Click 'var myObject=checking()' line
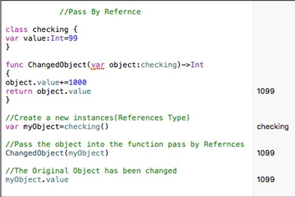The height and width of the screenshot is (197, 295). click(x=57, y=127)
